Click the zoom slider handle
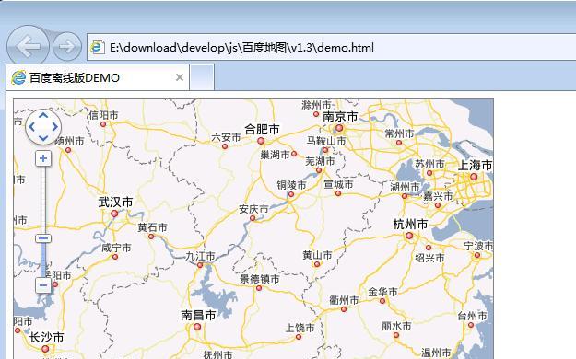The height and width of the screenshot is (359, 576). pyautogui.click(x=43, y=238)
